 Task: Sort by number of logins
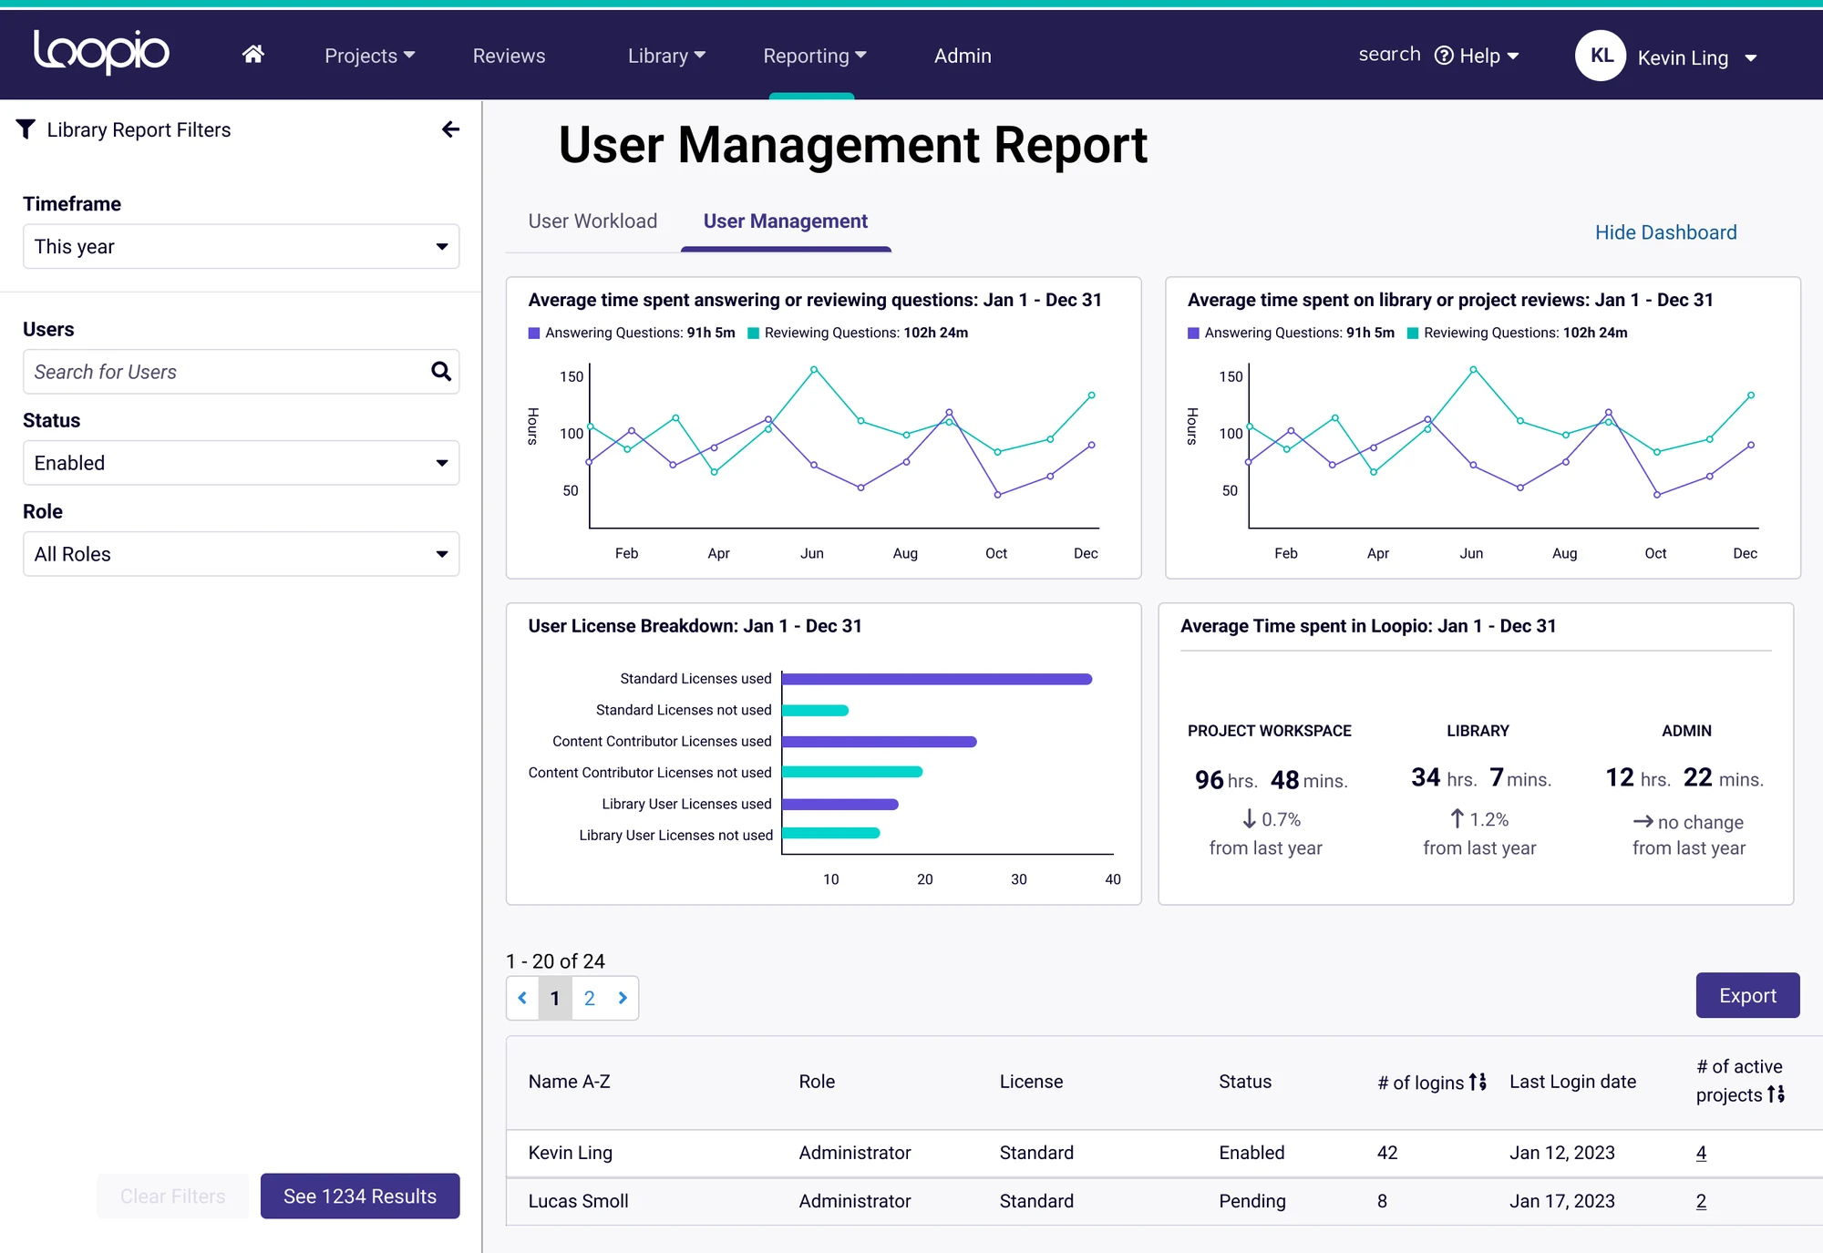1478,1082
